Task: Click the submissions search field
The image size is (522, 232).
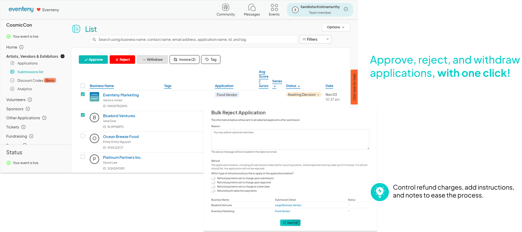Action: click(193, 40)
